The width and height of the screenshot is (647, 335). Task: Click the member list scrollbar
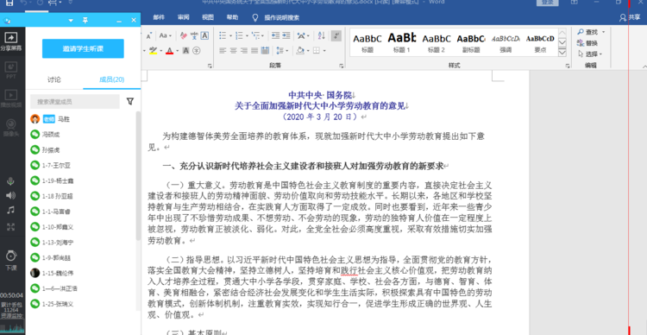tap(138, 175)
